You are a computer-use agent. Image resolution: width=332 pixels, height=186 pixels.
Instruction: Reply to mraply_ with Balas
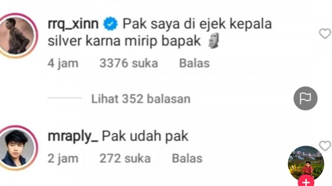tap(187, 158)
